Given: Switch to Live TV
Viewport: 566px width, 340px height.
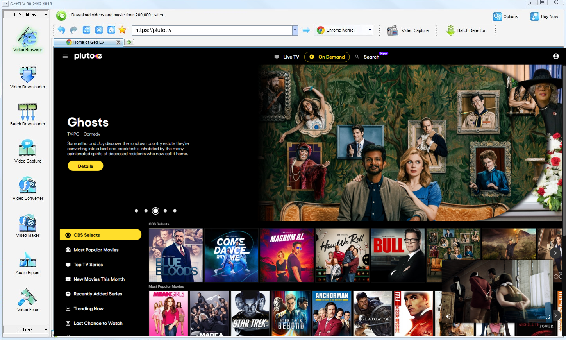Looking at the screenshot, I should (287, 57).
